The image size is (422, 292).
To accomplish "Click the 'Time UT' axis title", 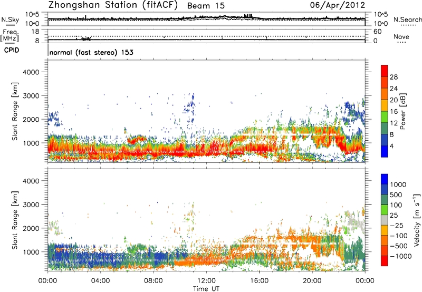I will [206, 289].
